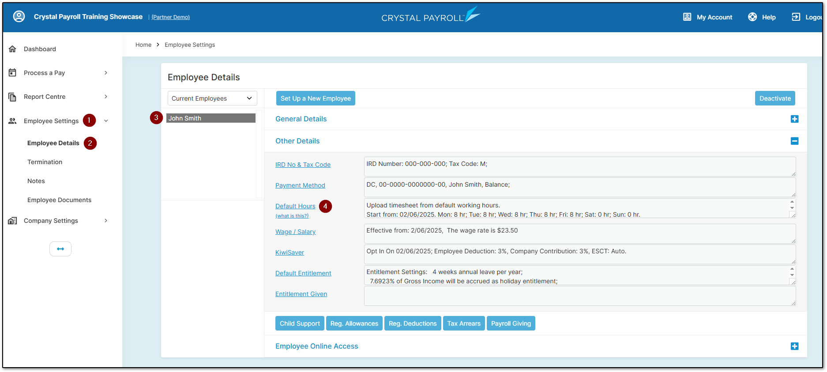Click the KiwiSaver details text field
827x372 pixels.
click(x=580, y=254)
